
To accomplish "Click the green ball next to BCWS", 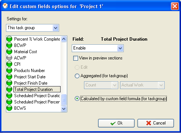I will click(x=9, y=108).
